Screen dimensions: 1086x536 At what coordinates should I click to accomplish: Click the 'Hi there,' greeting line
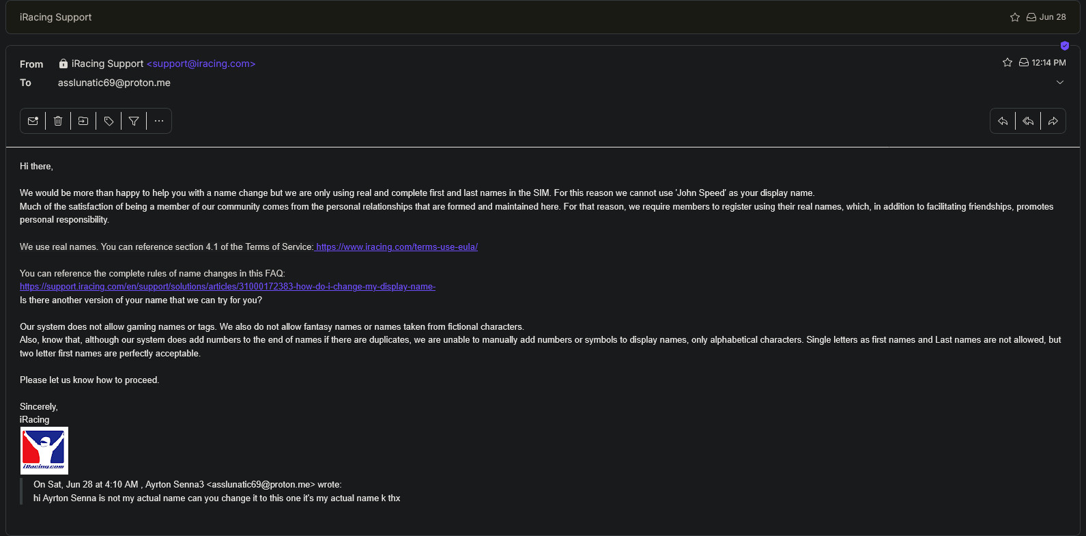point(36,166)
